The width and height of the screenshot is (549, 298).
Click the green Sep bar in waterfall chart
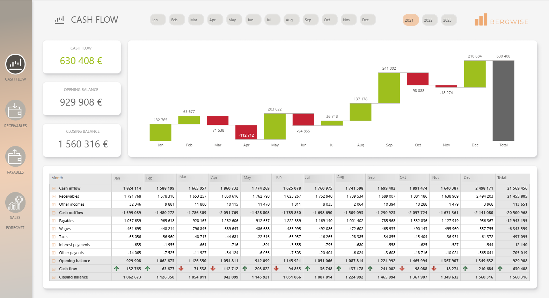pyautogui.click(x=389, y=88)
